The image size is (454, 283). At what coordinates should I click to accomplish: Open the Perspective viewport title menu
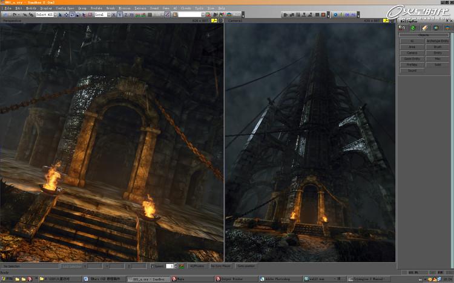pyautogui.click(x=12, y=21)
